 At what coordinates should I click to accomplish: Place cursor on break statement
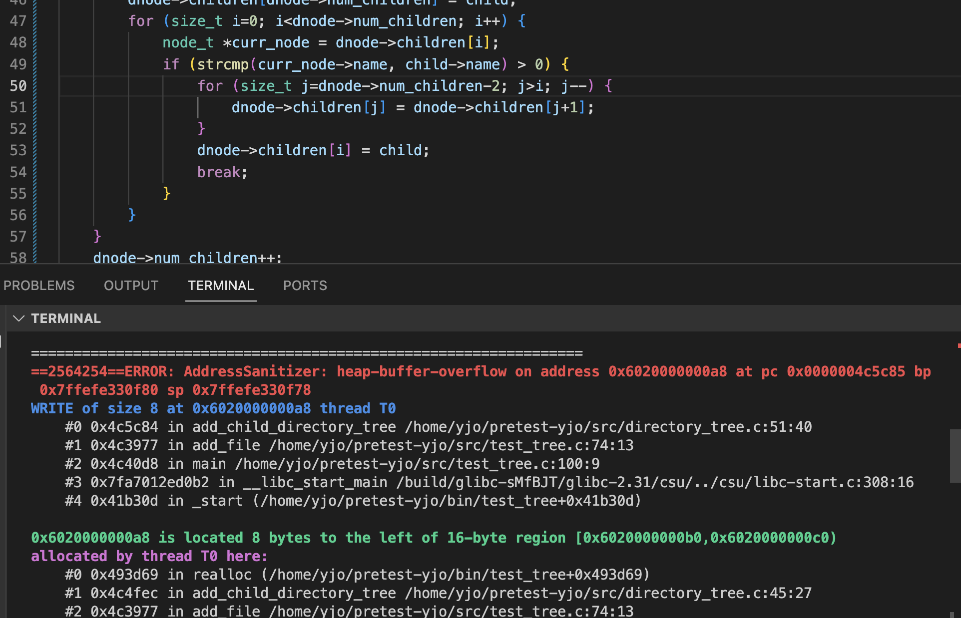tap(219, 172)
